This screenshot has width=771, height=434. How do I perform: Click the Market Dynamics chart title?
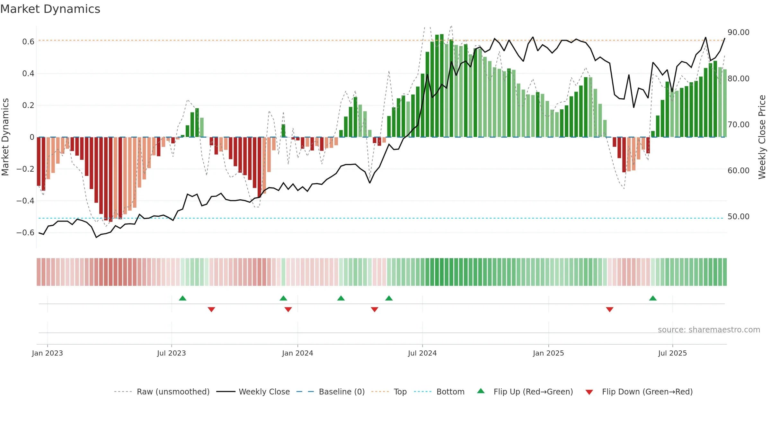50,9
